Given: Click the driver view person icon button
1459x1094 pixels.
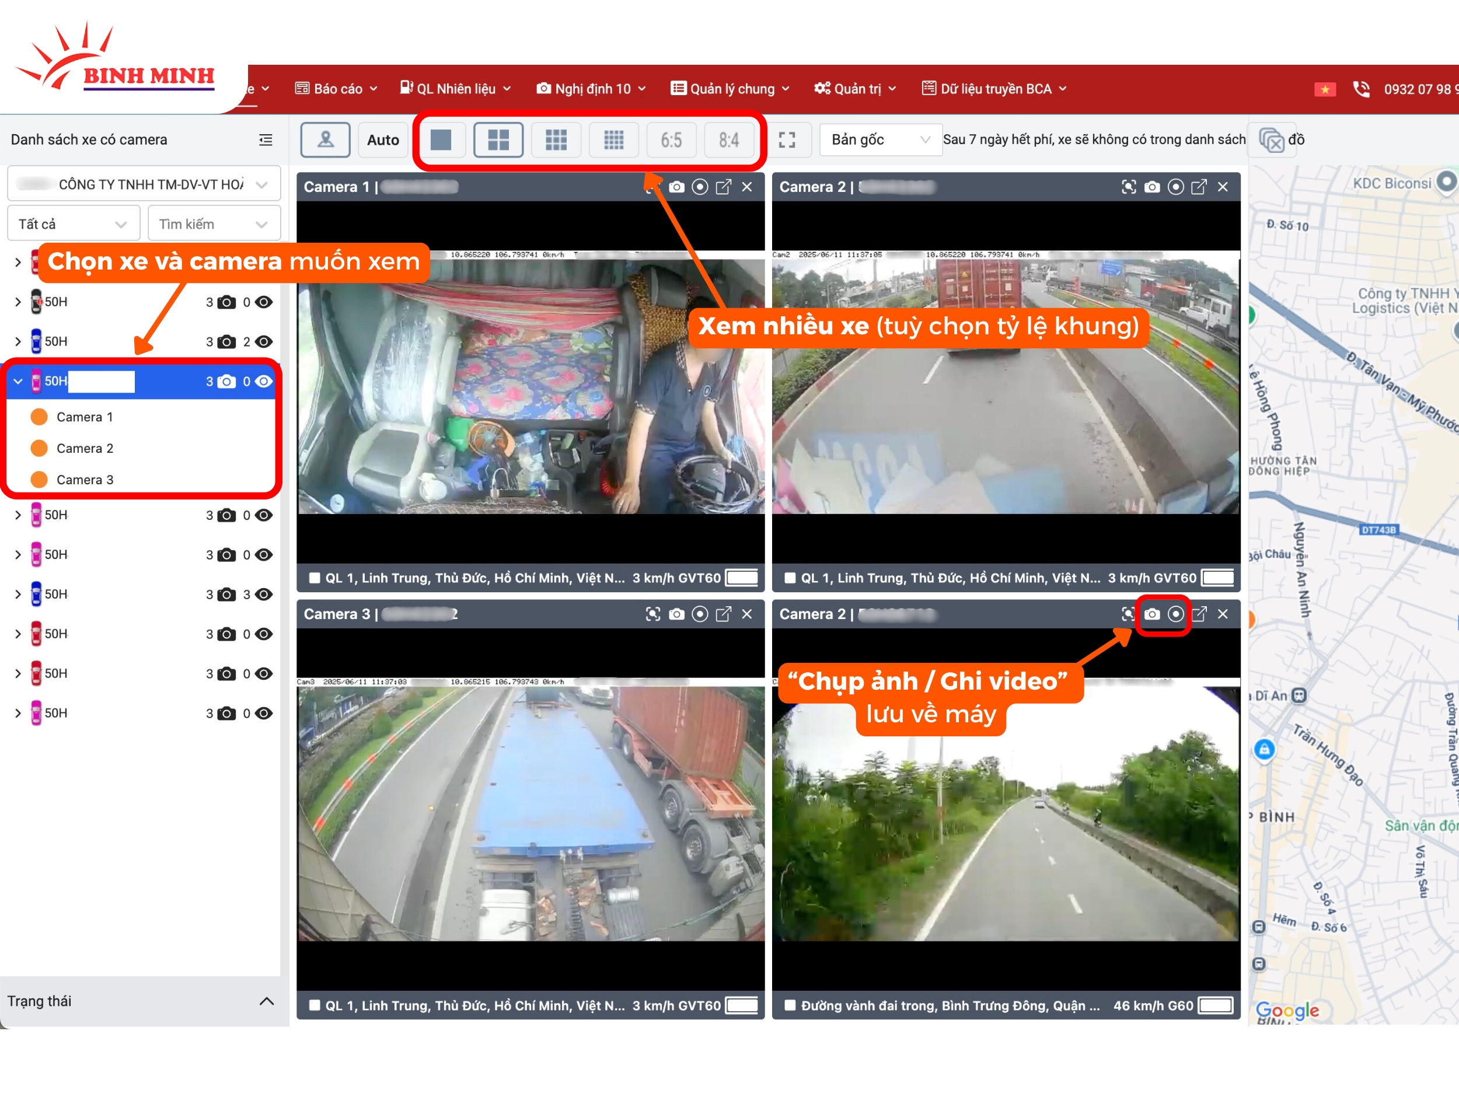Looking at the screenshot, I should click(325, 140).
